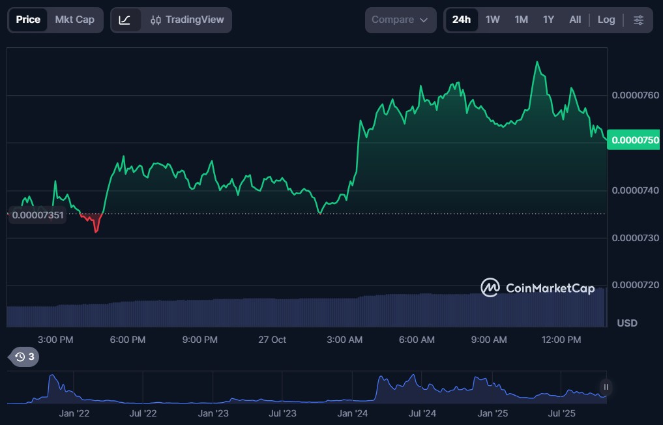Show All time price history

point(575,20)
